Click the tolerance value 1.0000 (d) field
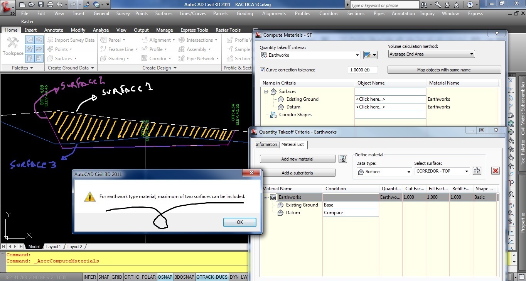This screenshot has height=281, width=526. (362, 70)
